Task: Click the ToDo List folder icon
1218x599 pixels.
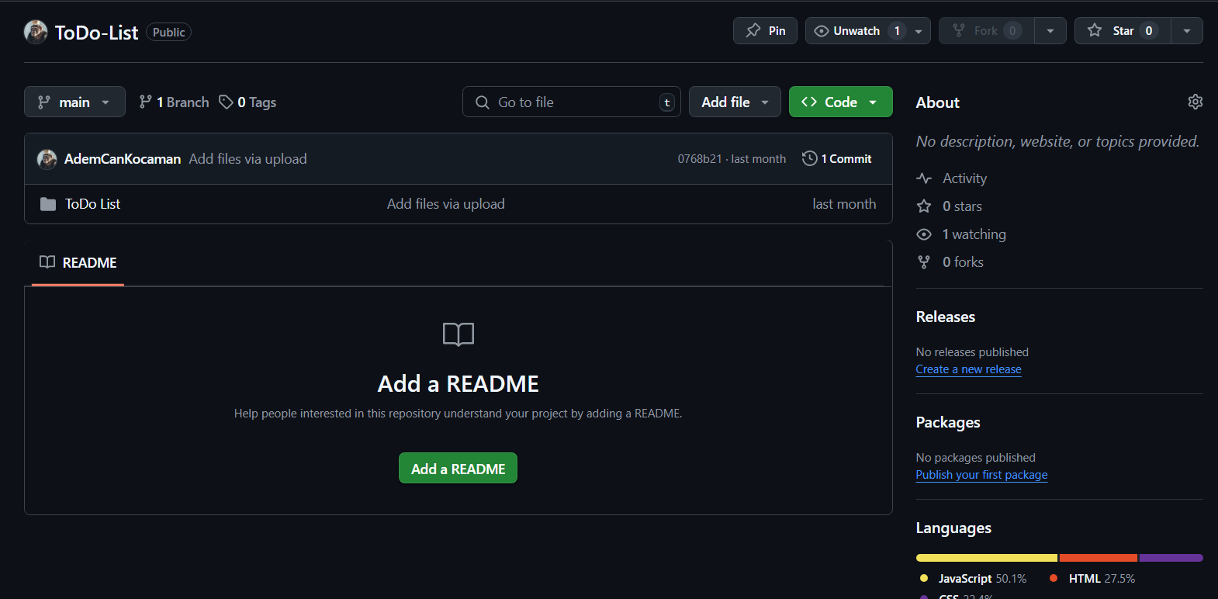Action: 48,204
